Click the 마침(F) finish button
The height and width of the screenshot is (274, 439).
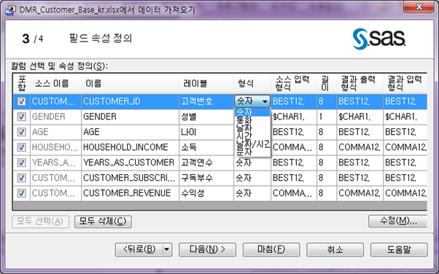coord(271,249)
